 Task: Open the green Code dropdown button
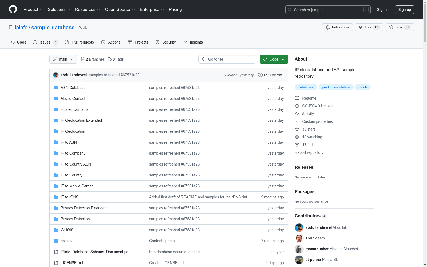(274, 59)
